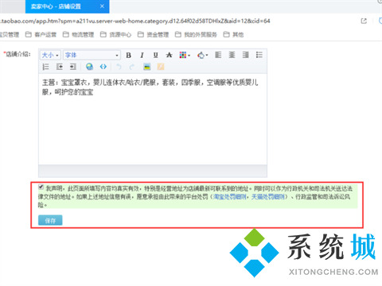Open the 客户运营 bookmark folder
382x286 pixels.
[41, 34]
